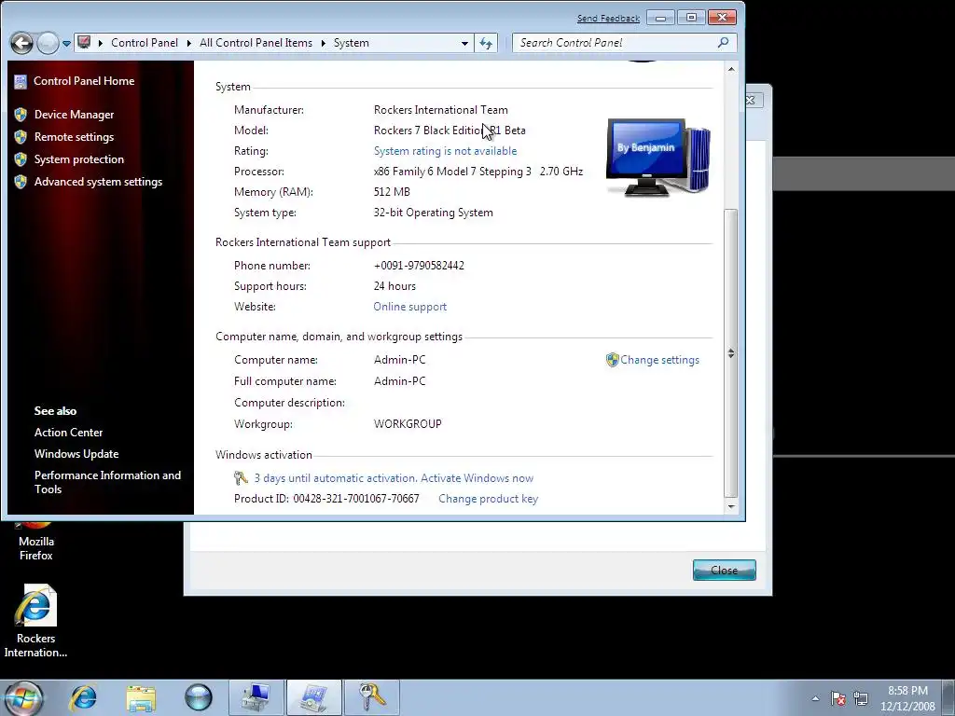Click shield icon beside Device Manager
Viewport: 955px width, 716px height.
pyautogui.click(x=21, y=115)
